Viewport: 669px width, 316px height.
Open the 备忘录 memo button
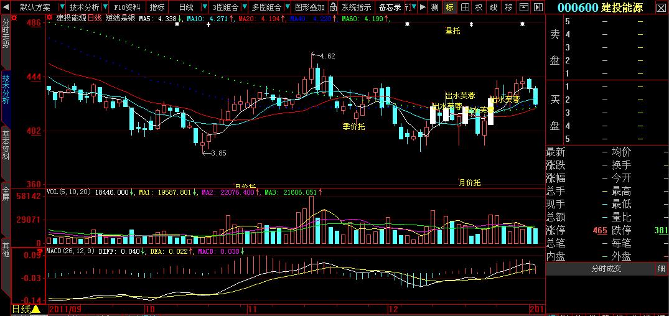[390, 7]
